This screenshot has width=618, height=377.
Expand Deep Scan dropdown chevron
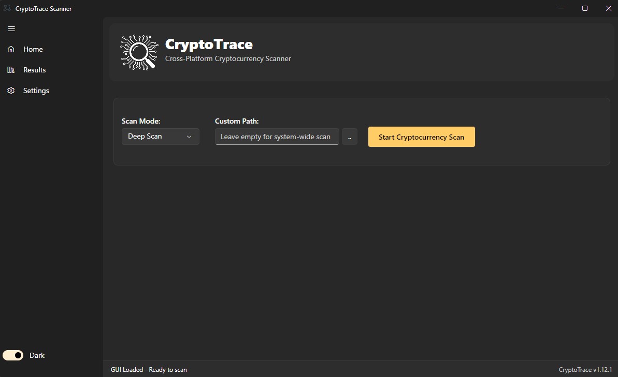click(189, 137)
